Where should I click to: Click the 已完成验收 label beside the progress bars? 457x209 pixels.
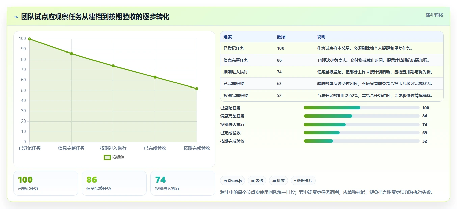coord(230,133)
